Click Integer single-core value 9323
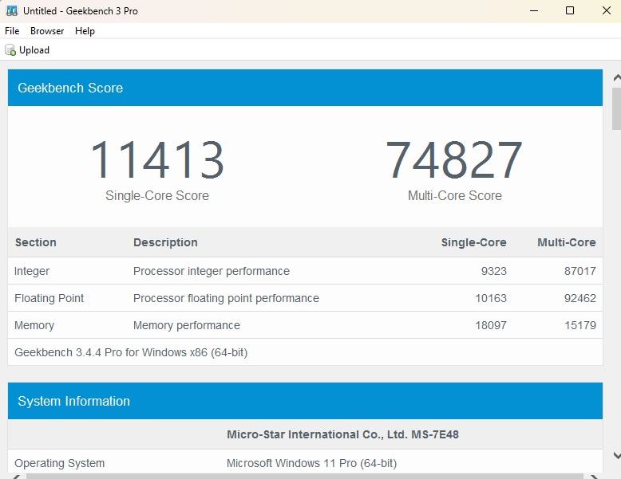The height and width of the screenshot is (479, 621). 494,271
